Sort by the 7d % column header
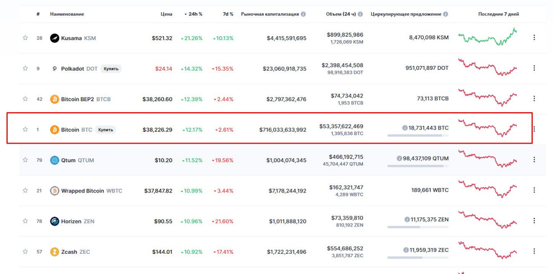Viewport: 553px width, 274px height. click(228, 14)
